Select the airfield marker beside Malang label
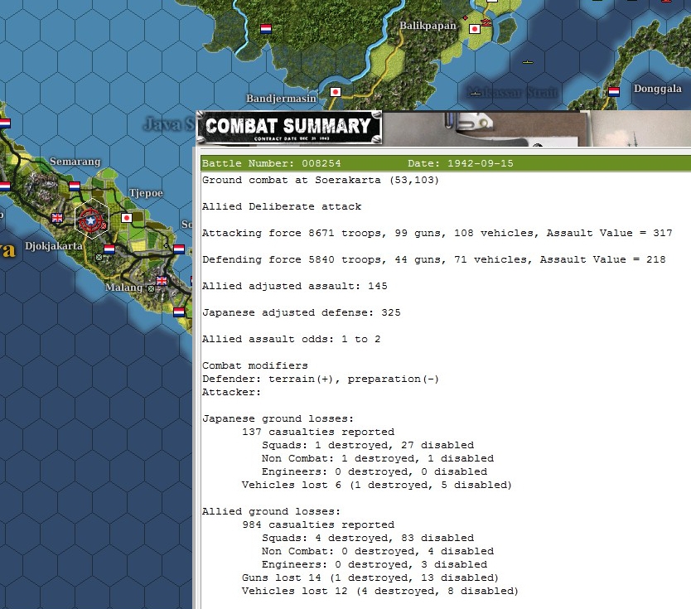The image size is (691, 609). (151, 288)
